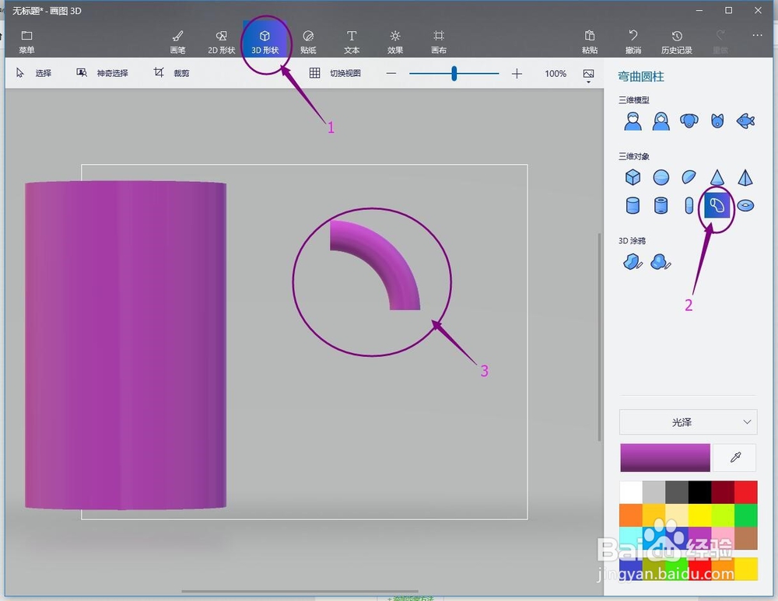Click the vertical canvas scrollbar
Viewport: 778px width, 601px height.
(x=599, y=337)
